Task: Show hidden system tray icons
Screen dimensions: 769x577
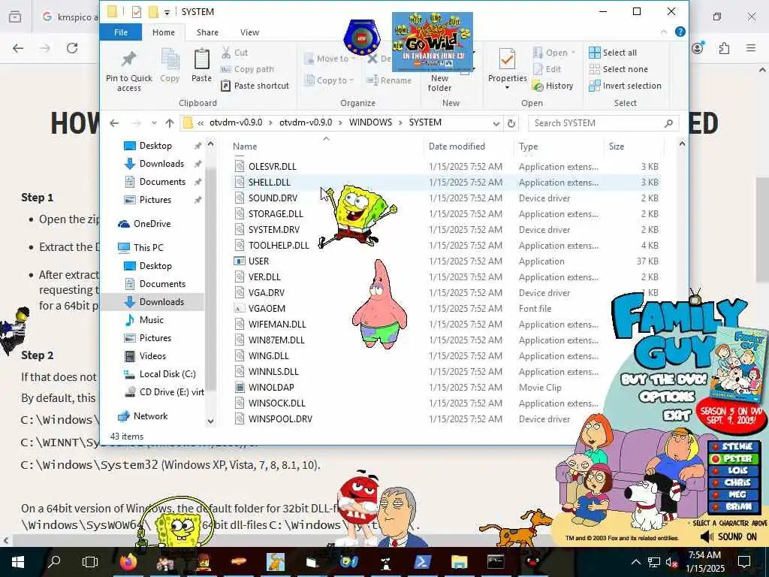Action: pos(635,562)
